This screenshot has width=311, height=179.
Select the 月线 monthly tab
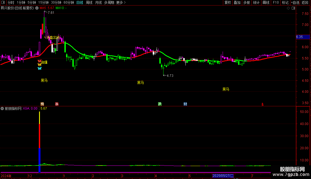[98, 2]
